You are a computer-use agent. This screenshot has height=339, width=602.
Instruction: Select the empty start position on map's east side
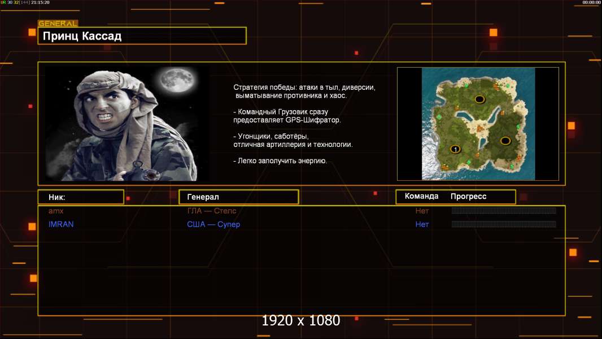(505, 141)
